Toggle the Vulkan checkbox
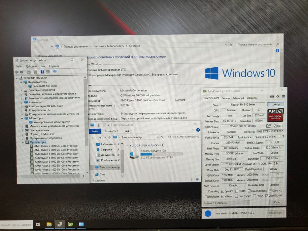 (222, 196)
